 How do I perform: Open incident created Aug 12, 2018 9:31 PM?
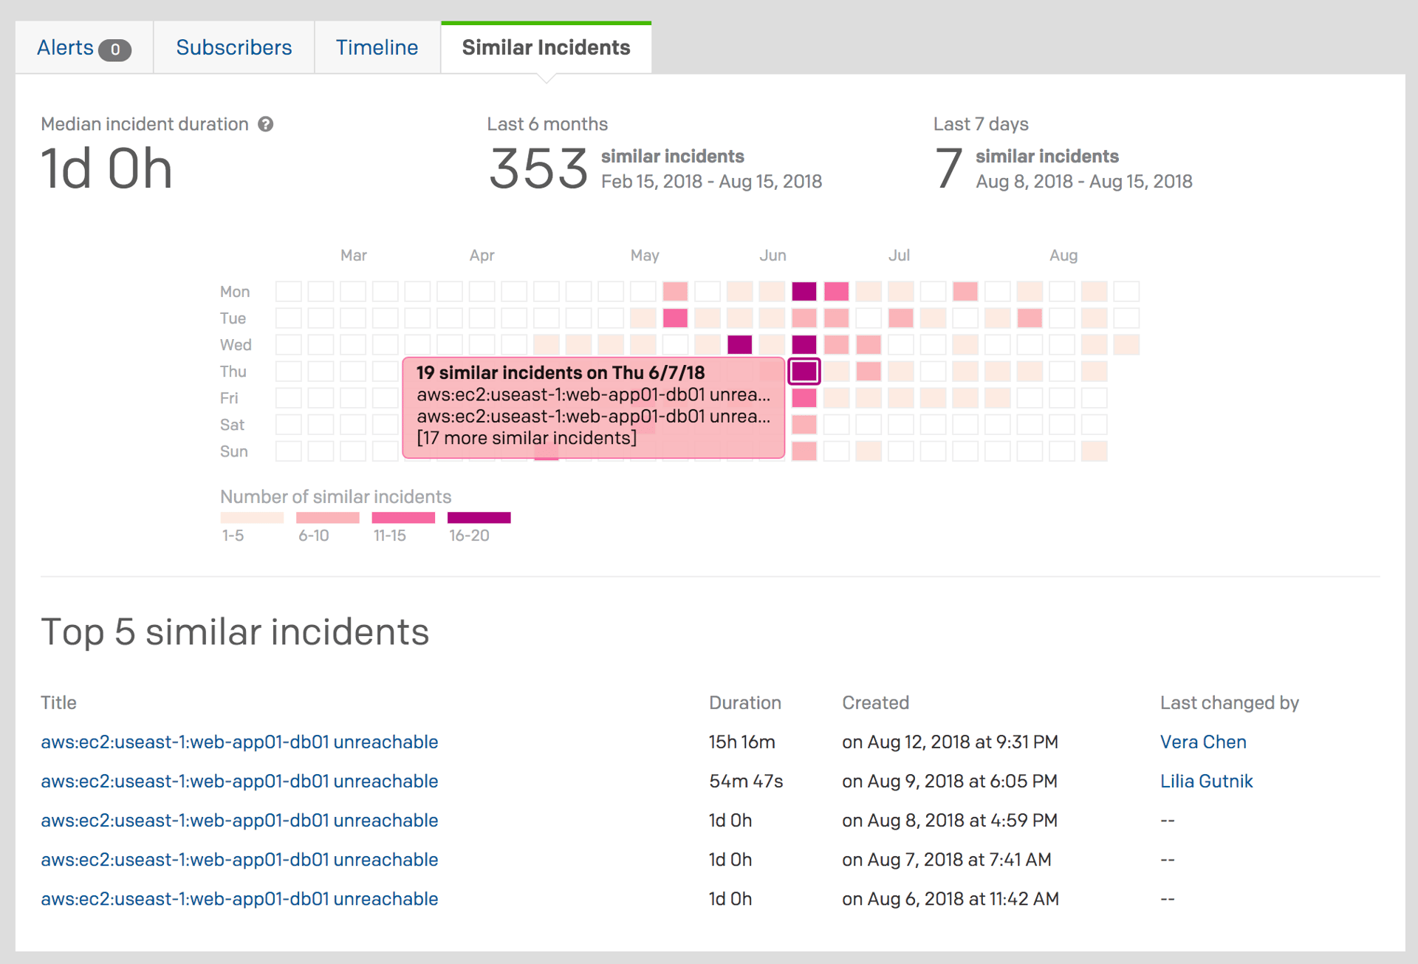[x=239, y=742]
